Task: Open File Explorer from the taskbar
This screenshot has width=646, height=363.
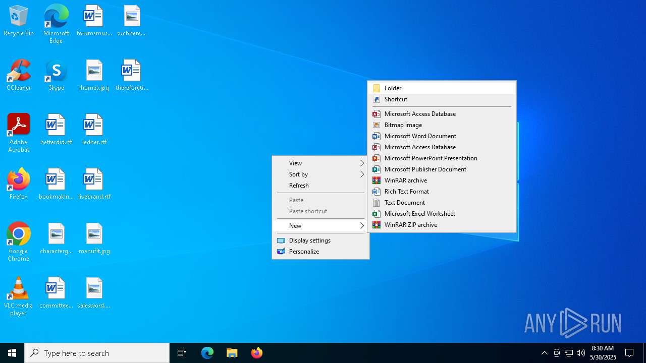Action: pyautogui.click(x=232, y=353)
